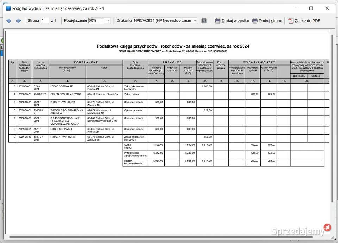Expand the Drukarka printer selection list
Image resolution: width=338 pixels, height=243 pixels.
(194, 20)
